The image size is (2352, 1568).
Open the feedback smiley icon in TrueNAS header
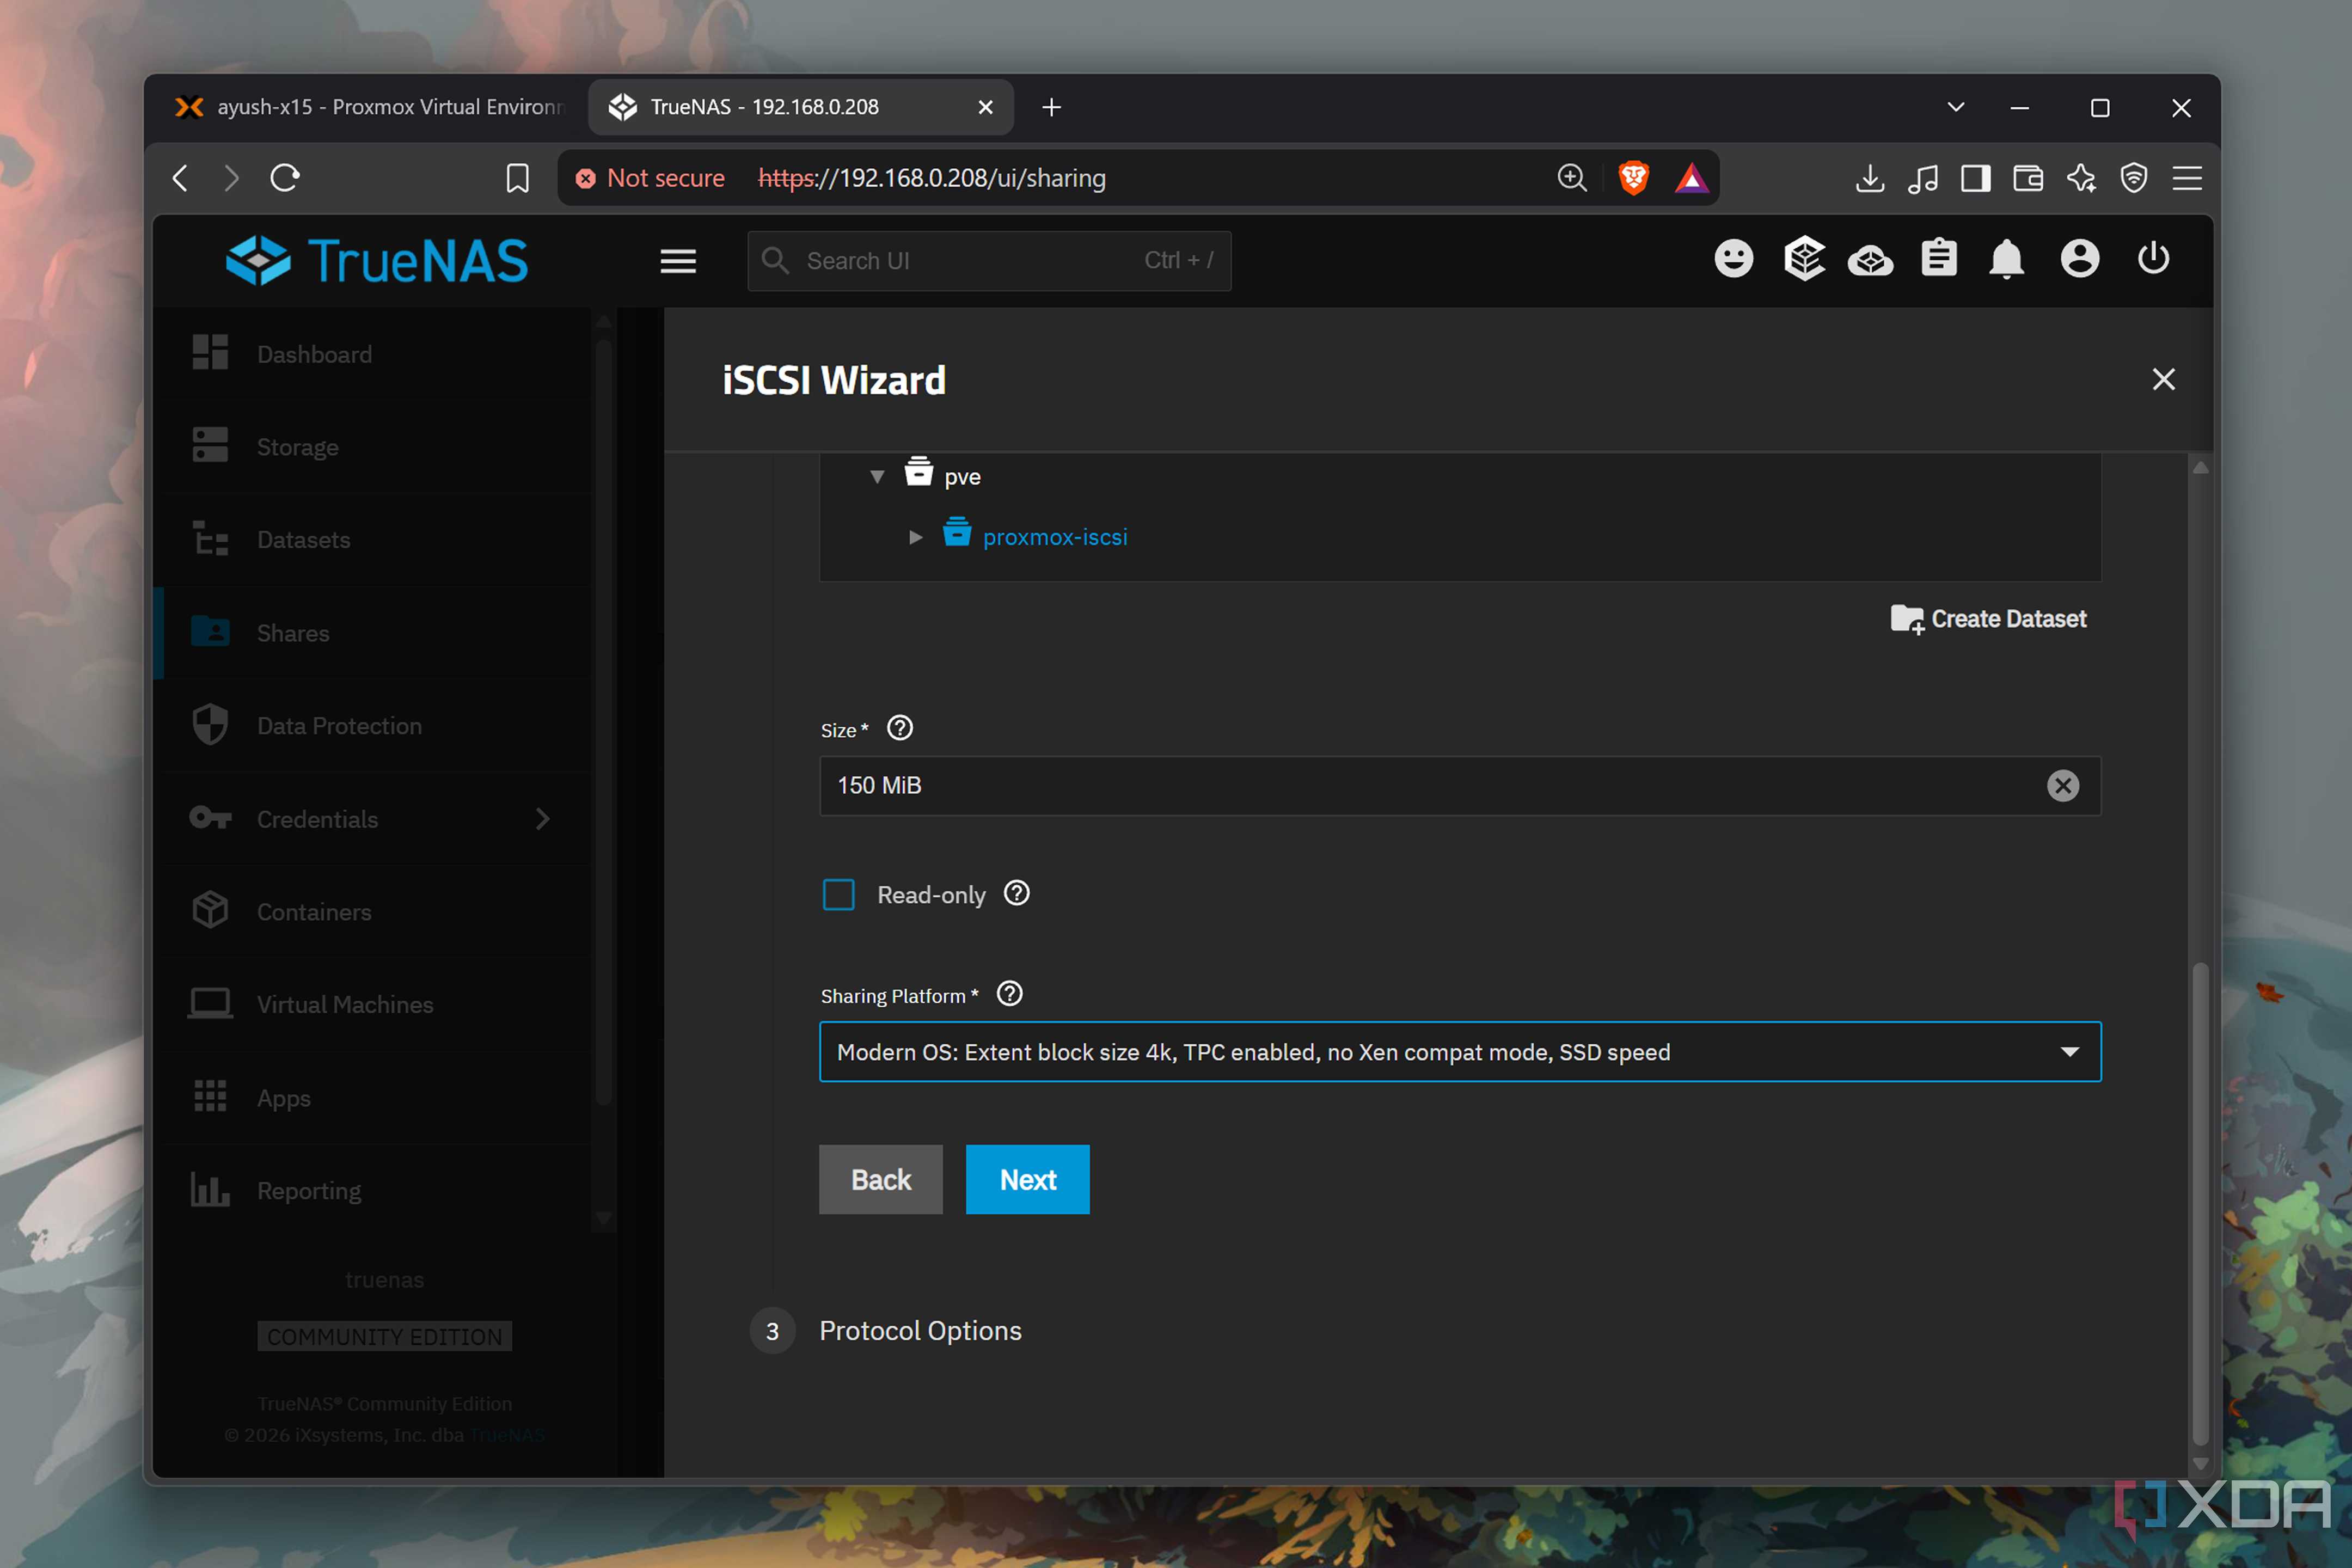click(1733, 259)
